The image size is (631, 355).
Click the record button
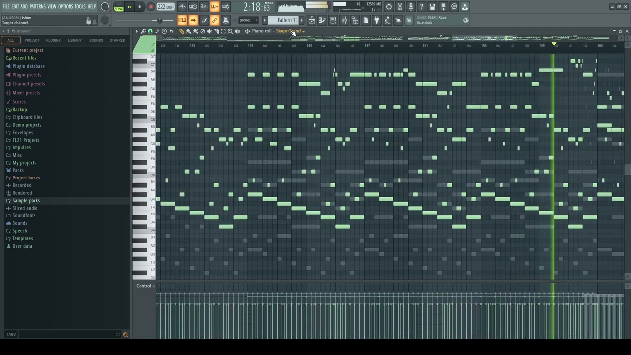(x=151, y=7)
